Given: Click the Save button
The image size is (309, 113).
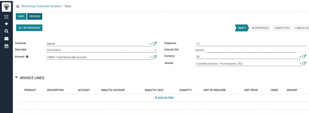Looking at the screenshot, I should click(x=21, y=17).
